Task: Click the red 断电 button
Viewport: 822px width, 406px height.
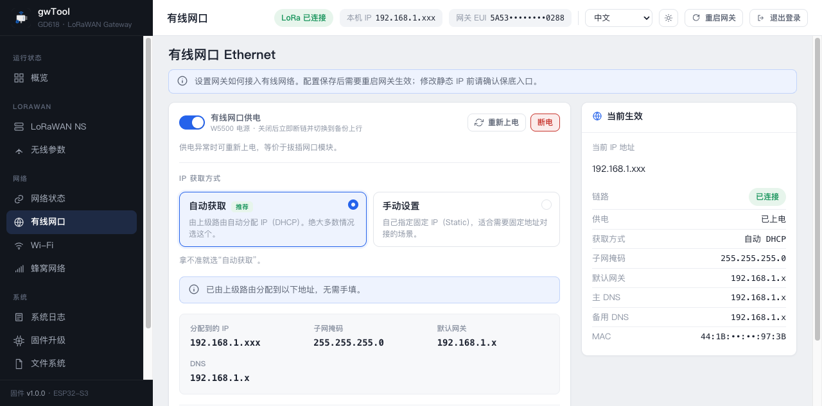Action: pyautogui.click(x=545, y=123)
